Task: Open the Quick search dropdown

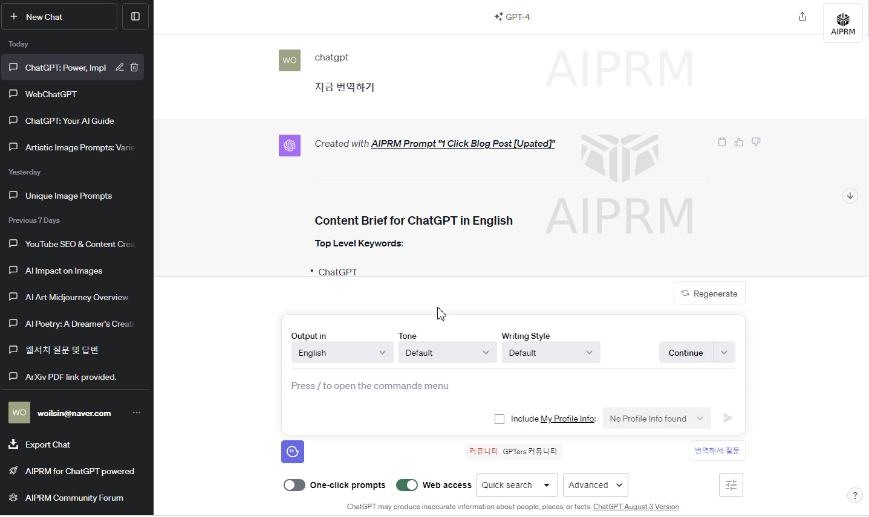Action: click(517, 485)
